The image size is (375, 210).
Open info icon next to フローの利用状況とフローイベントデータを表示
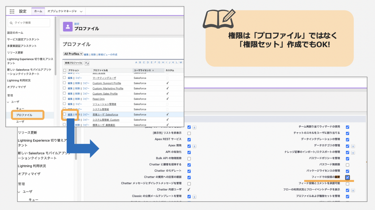tap(353, 190)
